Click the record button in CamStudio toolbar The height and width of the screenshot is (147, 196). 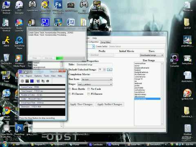22,81
